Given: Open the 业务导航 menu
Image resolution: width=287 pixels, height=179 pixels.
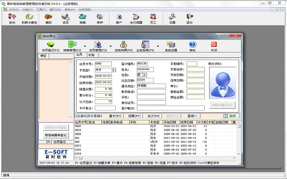Looking at the screenshot, I should point(85,10).
